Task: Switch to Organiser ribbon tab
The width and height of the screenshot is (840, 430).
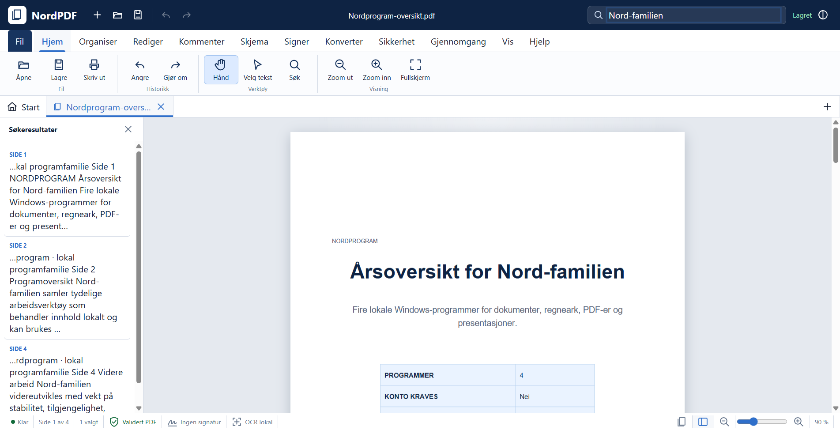Action: [x=98, y=41]
